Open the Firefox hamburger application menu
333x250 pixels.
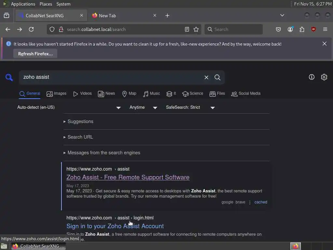[325, 29]
